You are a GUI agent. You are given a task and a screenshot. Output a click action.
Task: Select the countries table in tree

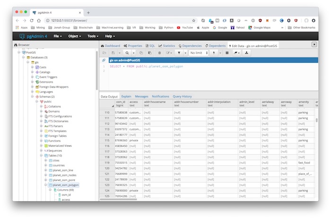tap(59, 165)
